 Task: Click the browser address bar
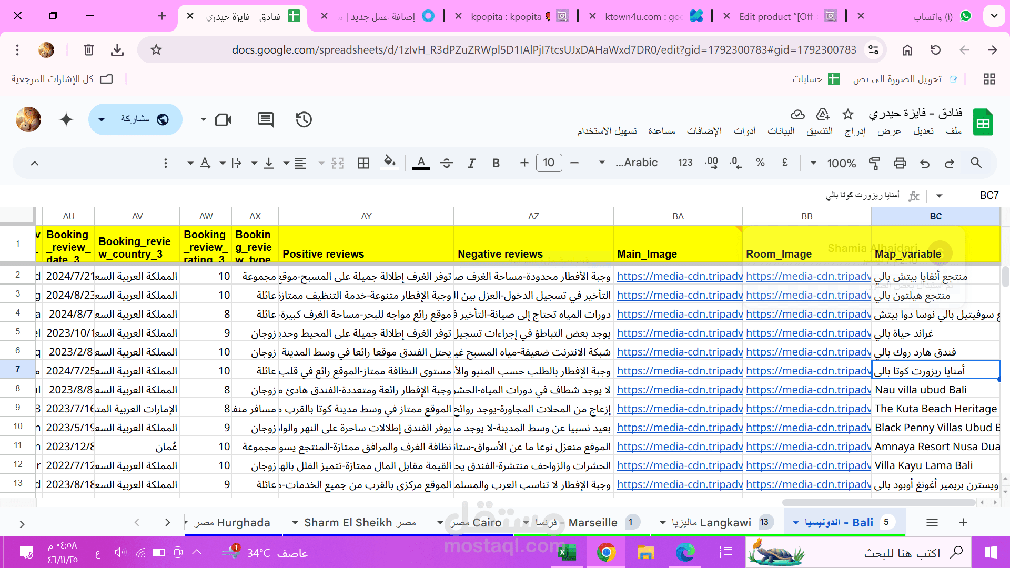coord(544,50)
